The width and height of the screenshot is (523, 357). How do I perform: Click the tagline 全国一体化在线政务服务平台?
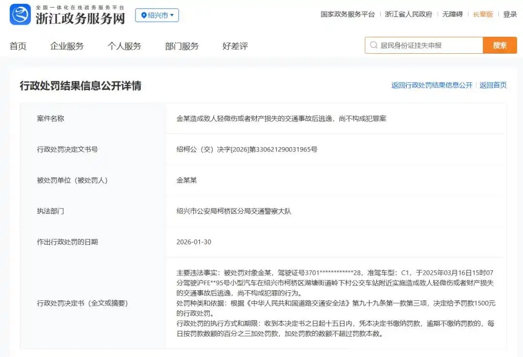point(80,7)
